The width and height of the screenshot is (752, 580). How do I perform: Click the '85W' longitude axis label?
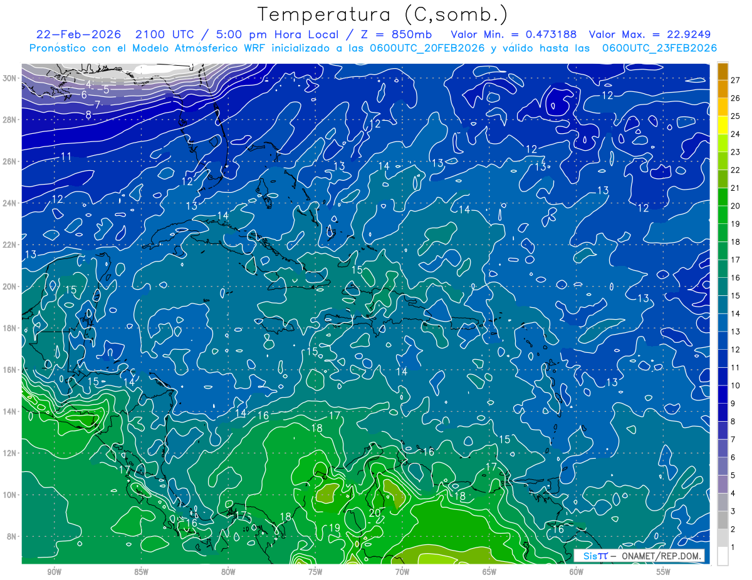click(x=141, y=572)
